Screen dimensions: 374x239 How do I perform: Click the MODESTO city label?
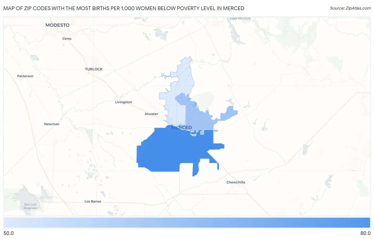click(x=57, y=25)
